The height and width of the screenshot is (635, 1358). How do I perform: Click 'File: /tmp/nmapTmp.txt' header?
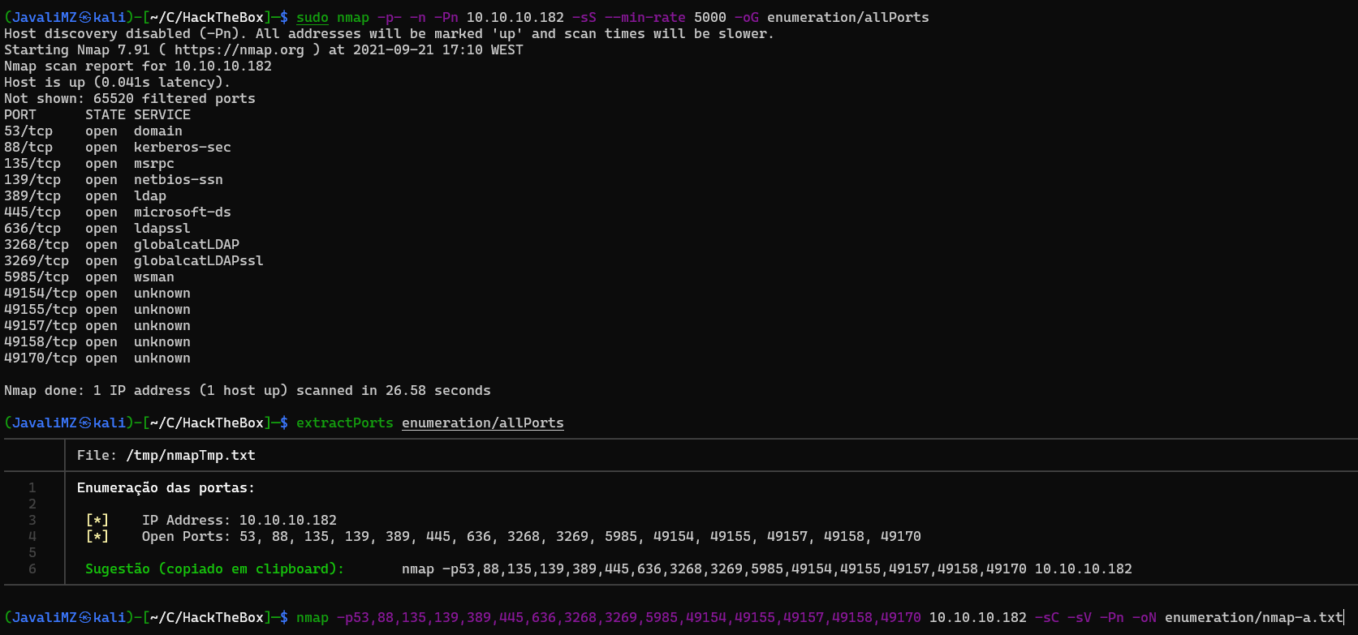[x=166, y=456]
